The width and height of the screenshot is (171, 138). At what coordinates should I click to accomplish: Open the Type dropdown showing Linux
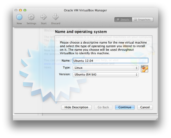pos(106,68)
